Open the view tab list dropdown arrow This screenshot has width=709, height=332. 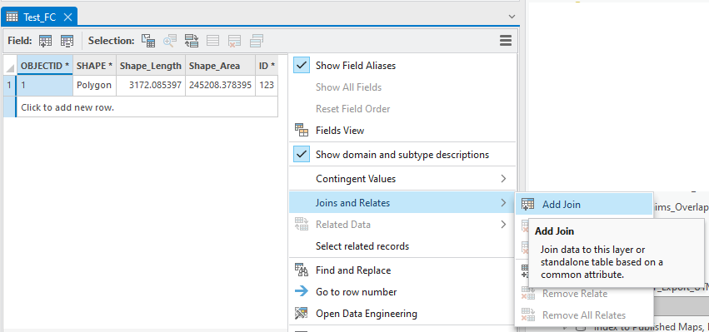coord(512,17)
